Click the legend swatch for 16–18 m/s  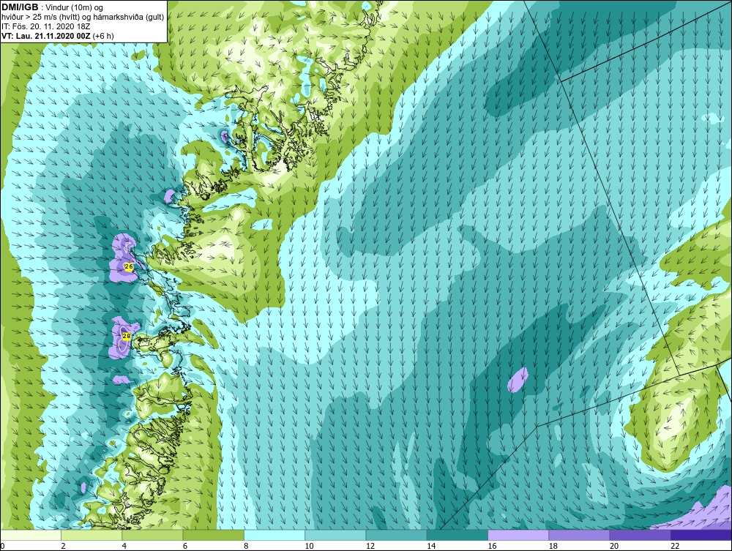[x=518, y=535]
